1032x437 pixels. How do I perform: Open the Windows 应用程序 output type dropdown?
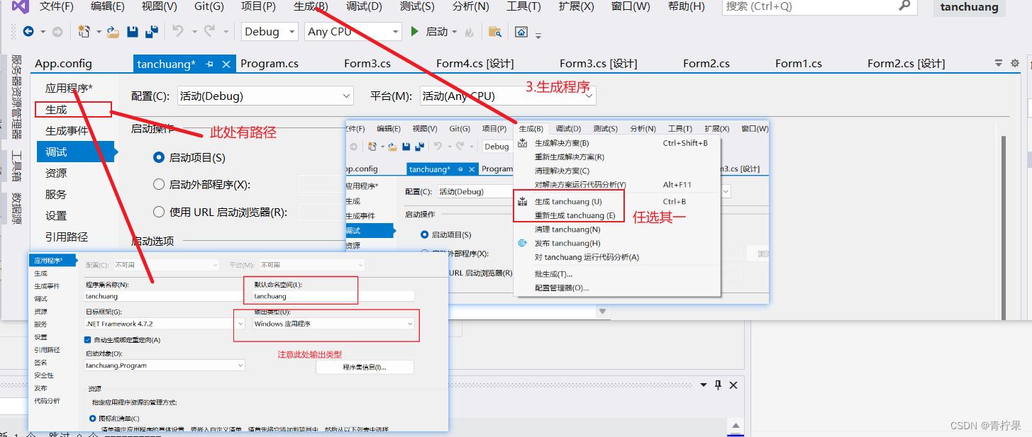click(333, 323)
